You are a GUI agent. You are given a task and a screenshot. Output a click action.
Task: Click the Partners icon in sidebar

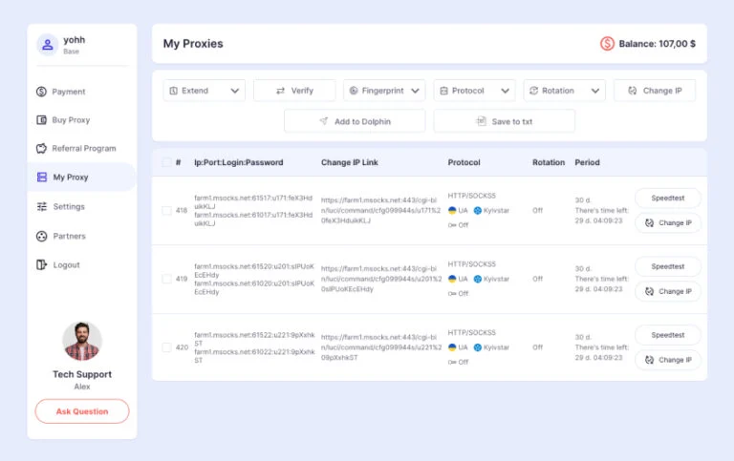(42, 236)
